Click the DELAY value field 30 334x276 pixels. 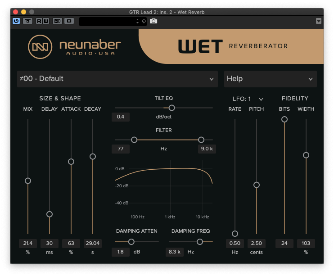[x=50, y=243]
